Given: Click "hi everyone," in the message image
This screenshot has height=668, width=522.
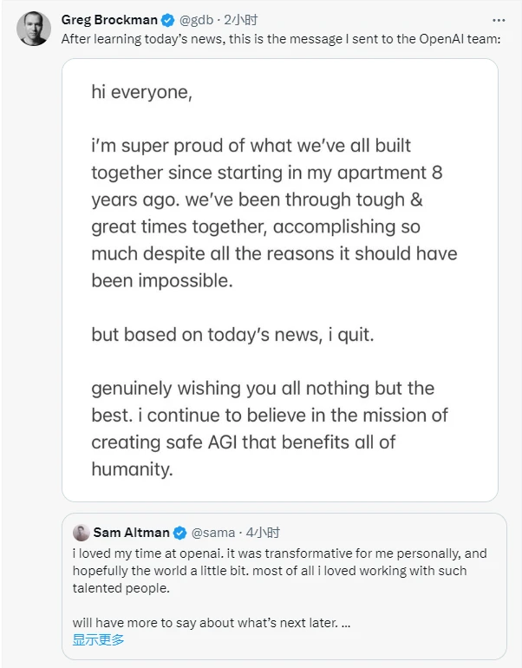Looking at the screenshot, I should click(x=141, y=92).
